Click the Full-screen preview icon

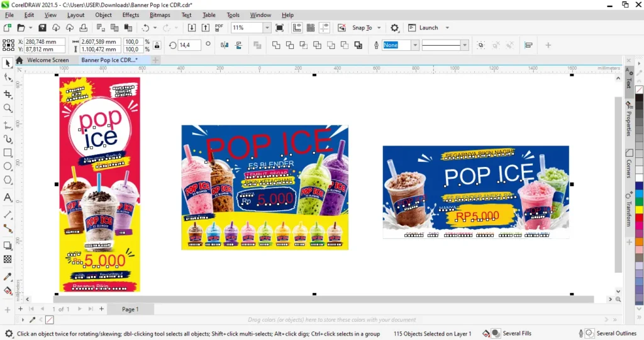[x=280, y=28]
